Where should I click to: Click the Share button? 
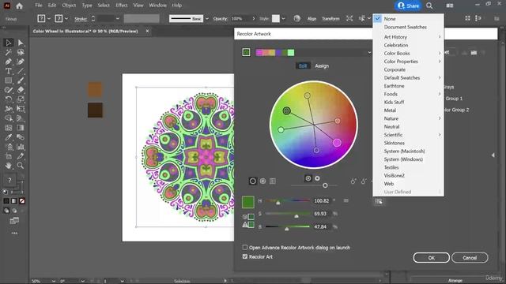tap(408, 6)
